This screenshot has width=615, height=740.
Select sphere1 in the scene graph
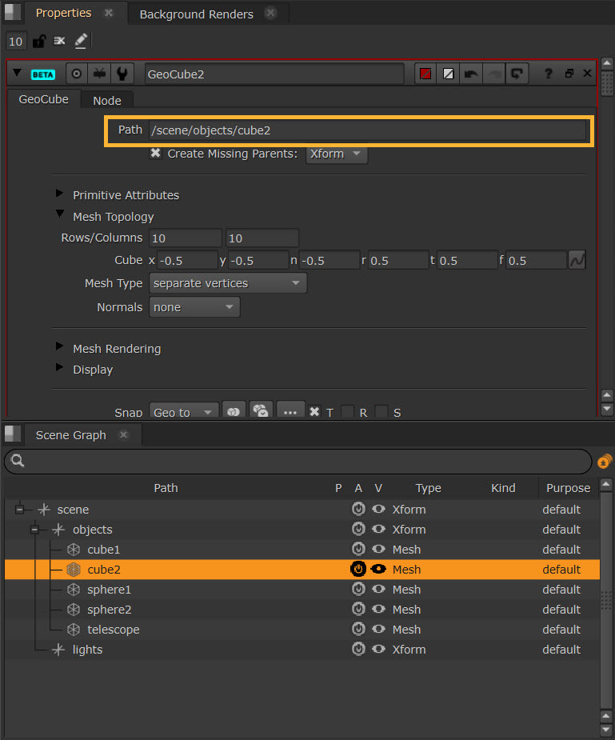[110, 590]
